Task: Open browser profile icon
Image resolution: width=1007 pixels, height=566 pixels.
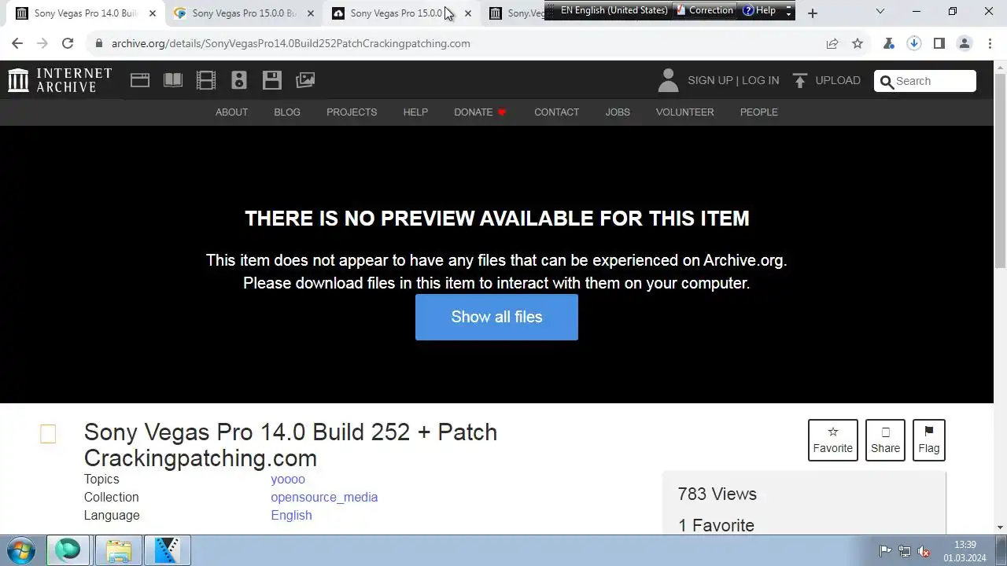Action: click(x=965, y=43)
